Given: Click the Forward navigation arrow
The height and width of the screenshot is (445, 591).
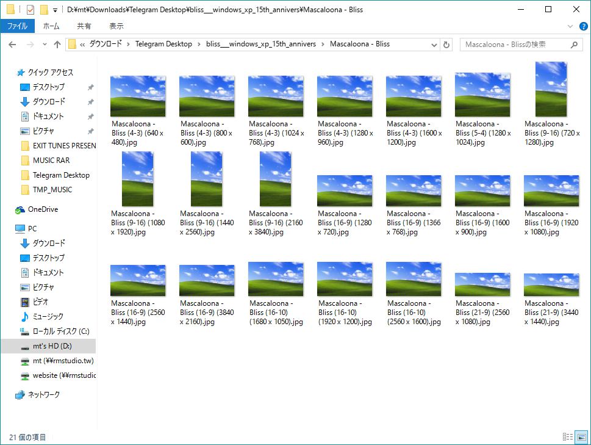Looking at the screenshot, I should (x=30, y=45).
